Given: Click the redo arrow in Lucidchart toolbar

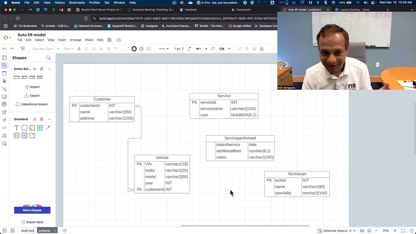Looking at the screenshot, I should 12,49.
